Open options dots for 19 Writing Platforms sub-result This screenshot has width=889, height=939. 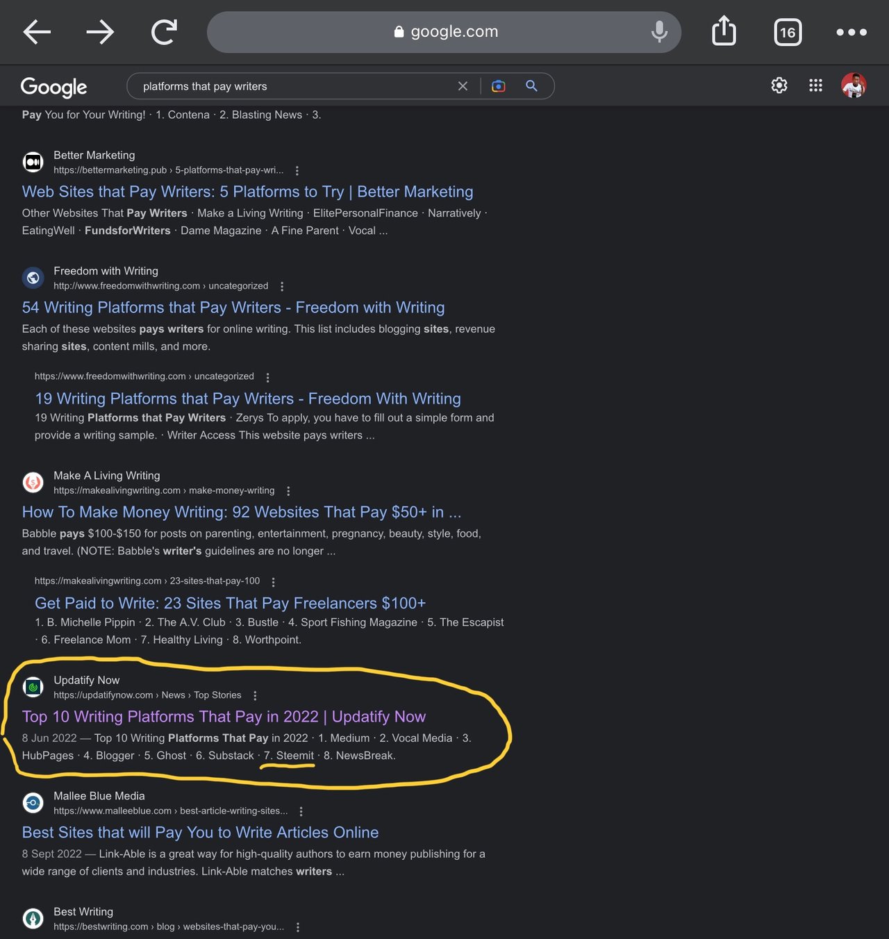pos(267,377)
